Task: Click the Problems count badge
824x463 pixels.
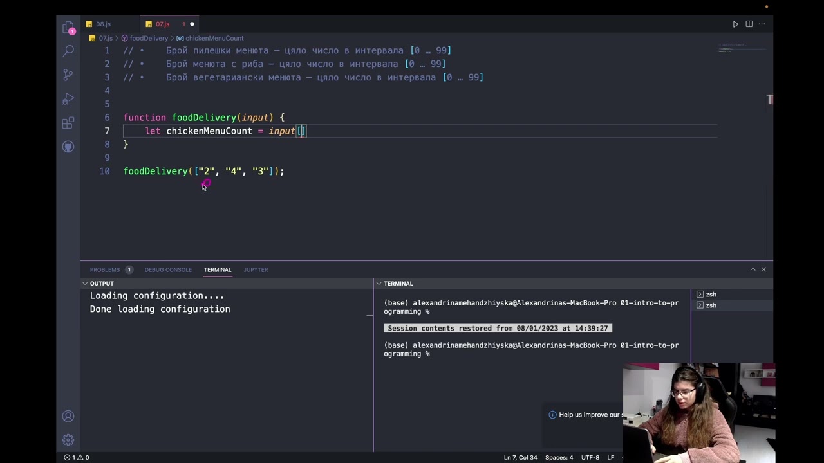Action: [129, 270]
